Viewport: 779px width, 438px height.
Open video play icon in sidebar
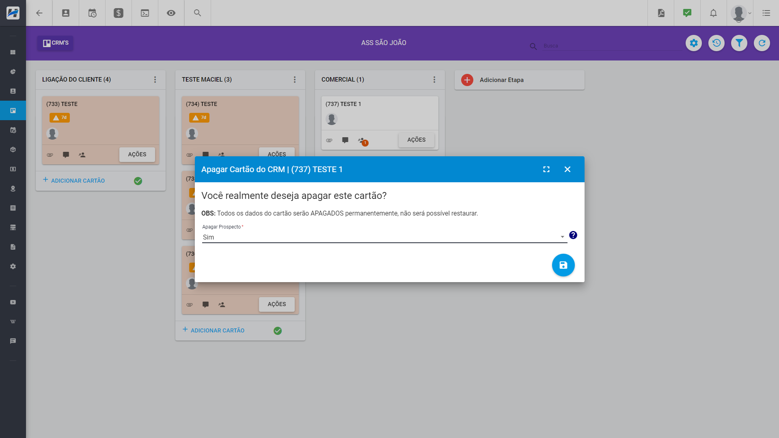click(x=13, y=302)
